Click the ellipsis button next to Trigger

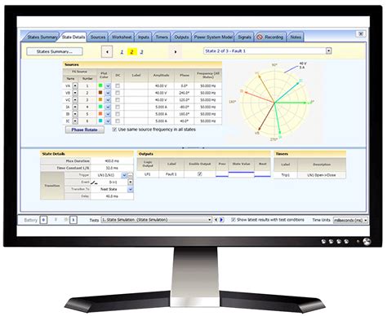131,175
